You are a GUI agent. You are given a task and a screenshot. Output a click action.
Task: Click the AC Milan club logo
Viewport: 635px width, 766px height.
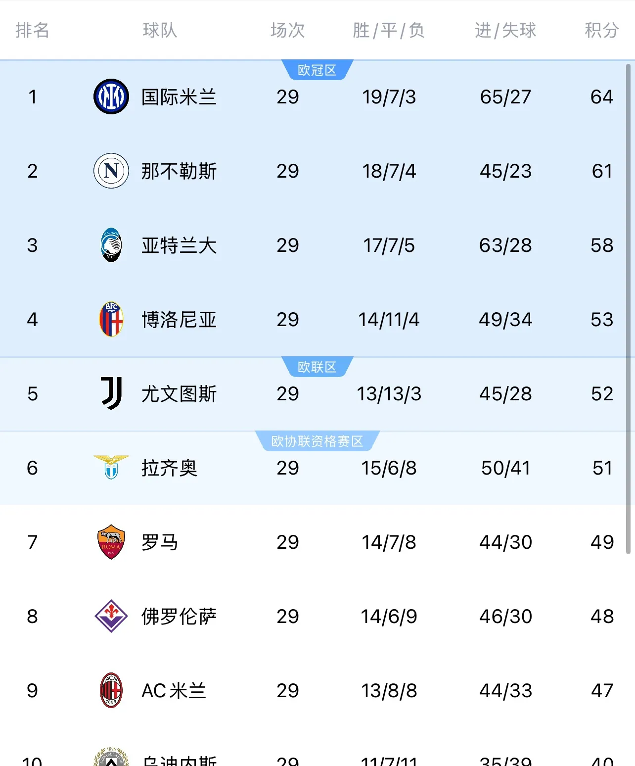click(x=111, y=691)
